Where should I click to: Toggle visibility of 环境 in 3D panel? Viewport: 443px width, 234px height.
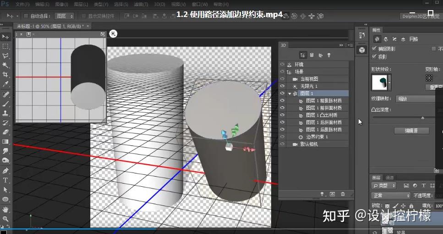click(282, 64)
